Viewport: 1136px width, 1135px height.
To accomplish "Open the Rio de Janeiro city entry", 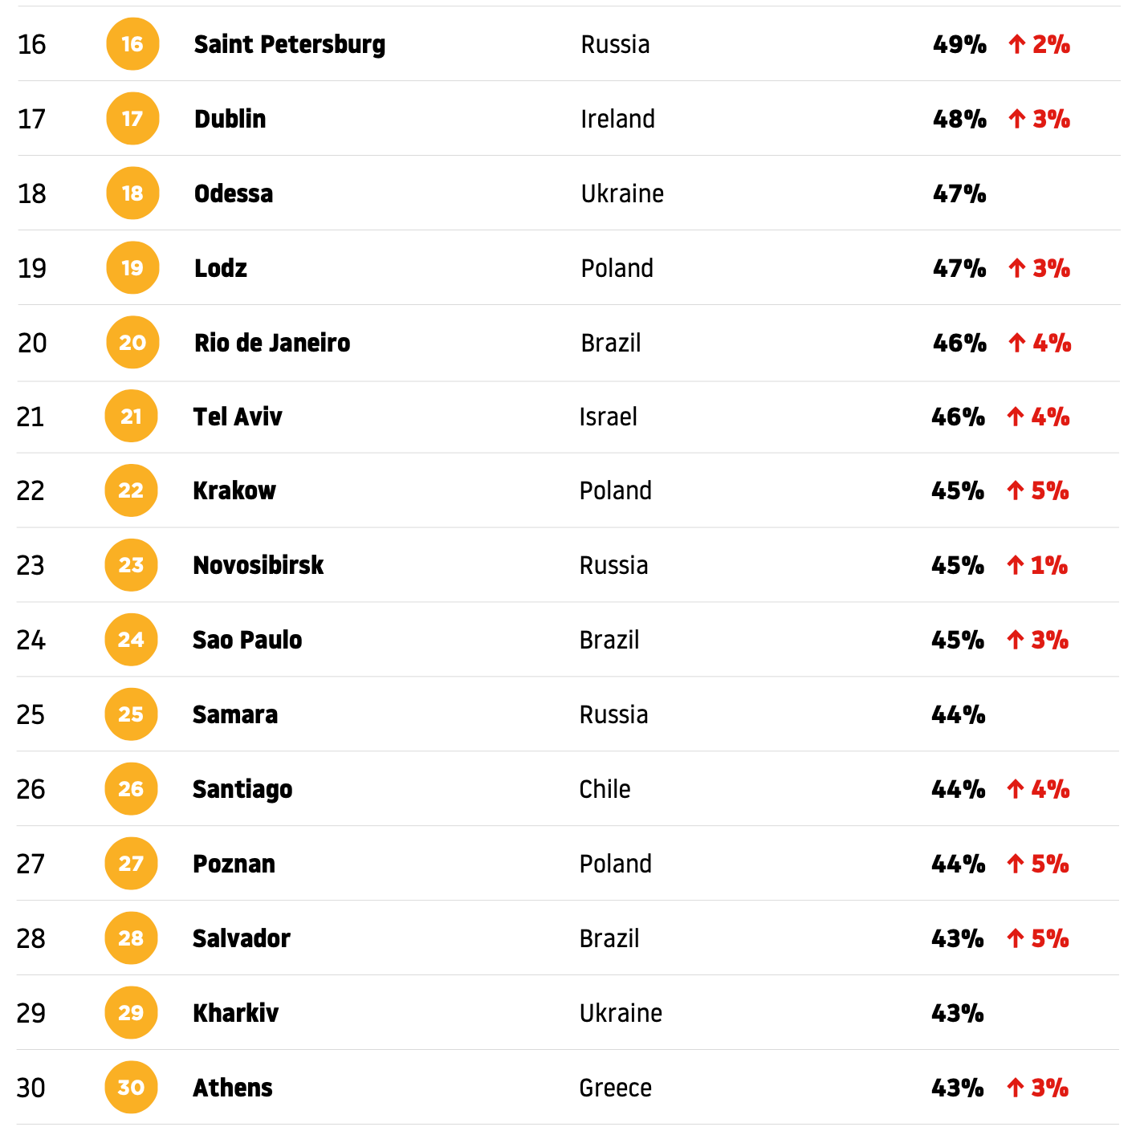I will tap(272, 344).
